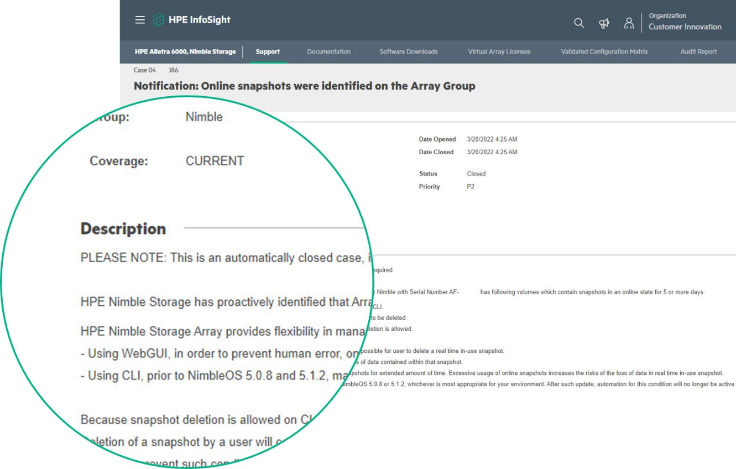
Task: Click the Status value Closed
Action: tap(476, 174)
